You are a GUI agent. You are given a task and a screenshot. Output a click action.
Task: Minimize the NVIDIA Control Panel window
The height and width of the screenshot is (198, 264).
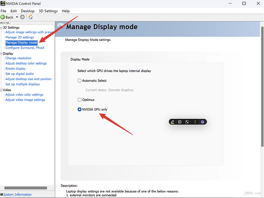(x=230, y=4)
